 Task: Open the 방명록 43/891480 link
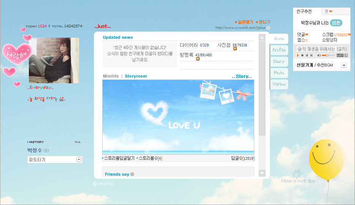tap(196, 55)
